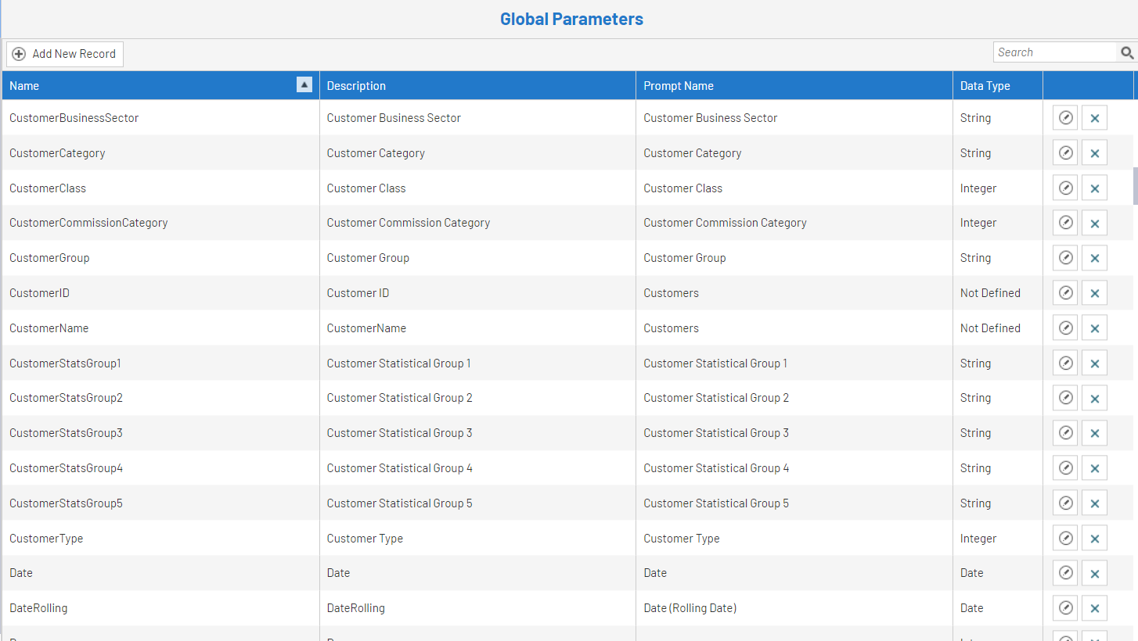The image size is (1138, 641).
Task: Delete the CustomerBusinessSector record
Action: click(x=1094, y=118)
